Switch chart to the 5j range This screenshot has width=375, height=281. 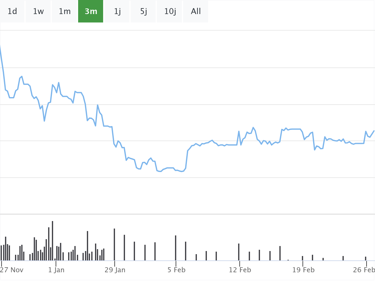[x=143, y=12]
